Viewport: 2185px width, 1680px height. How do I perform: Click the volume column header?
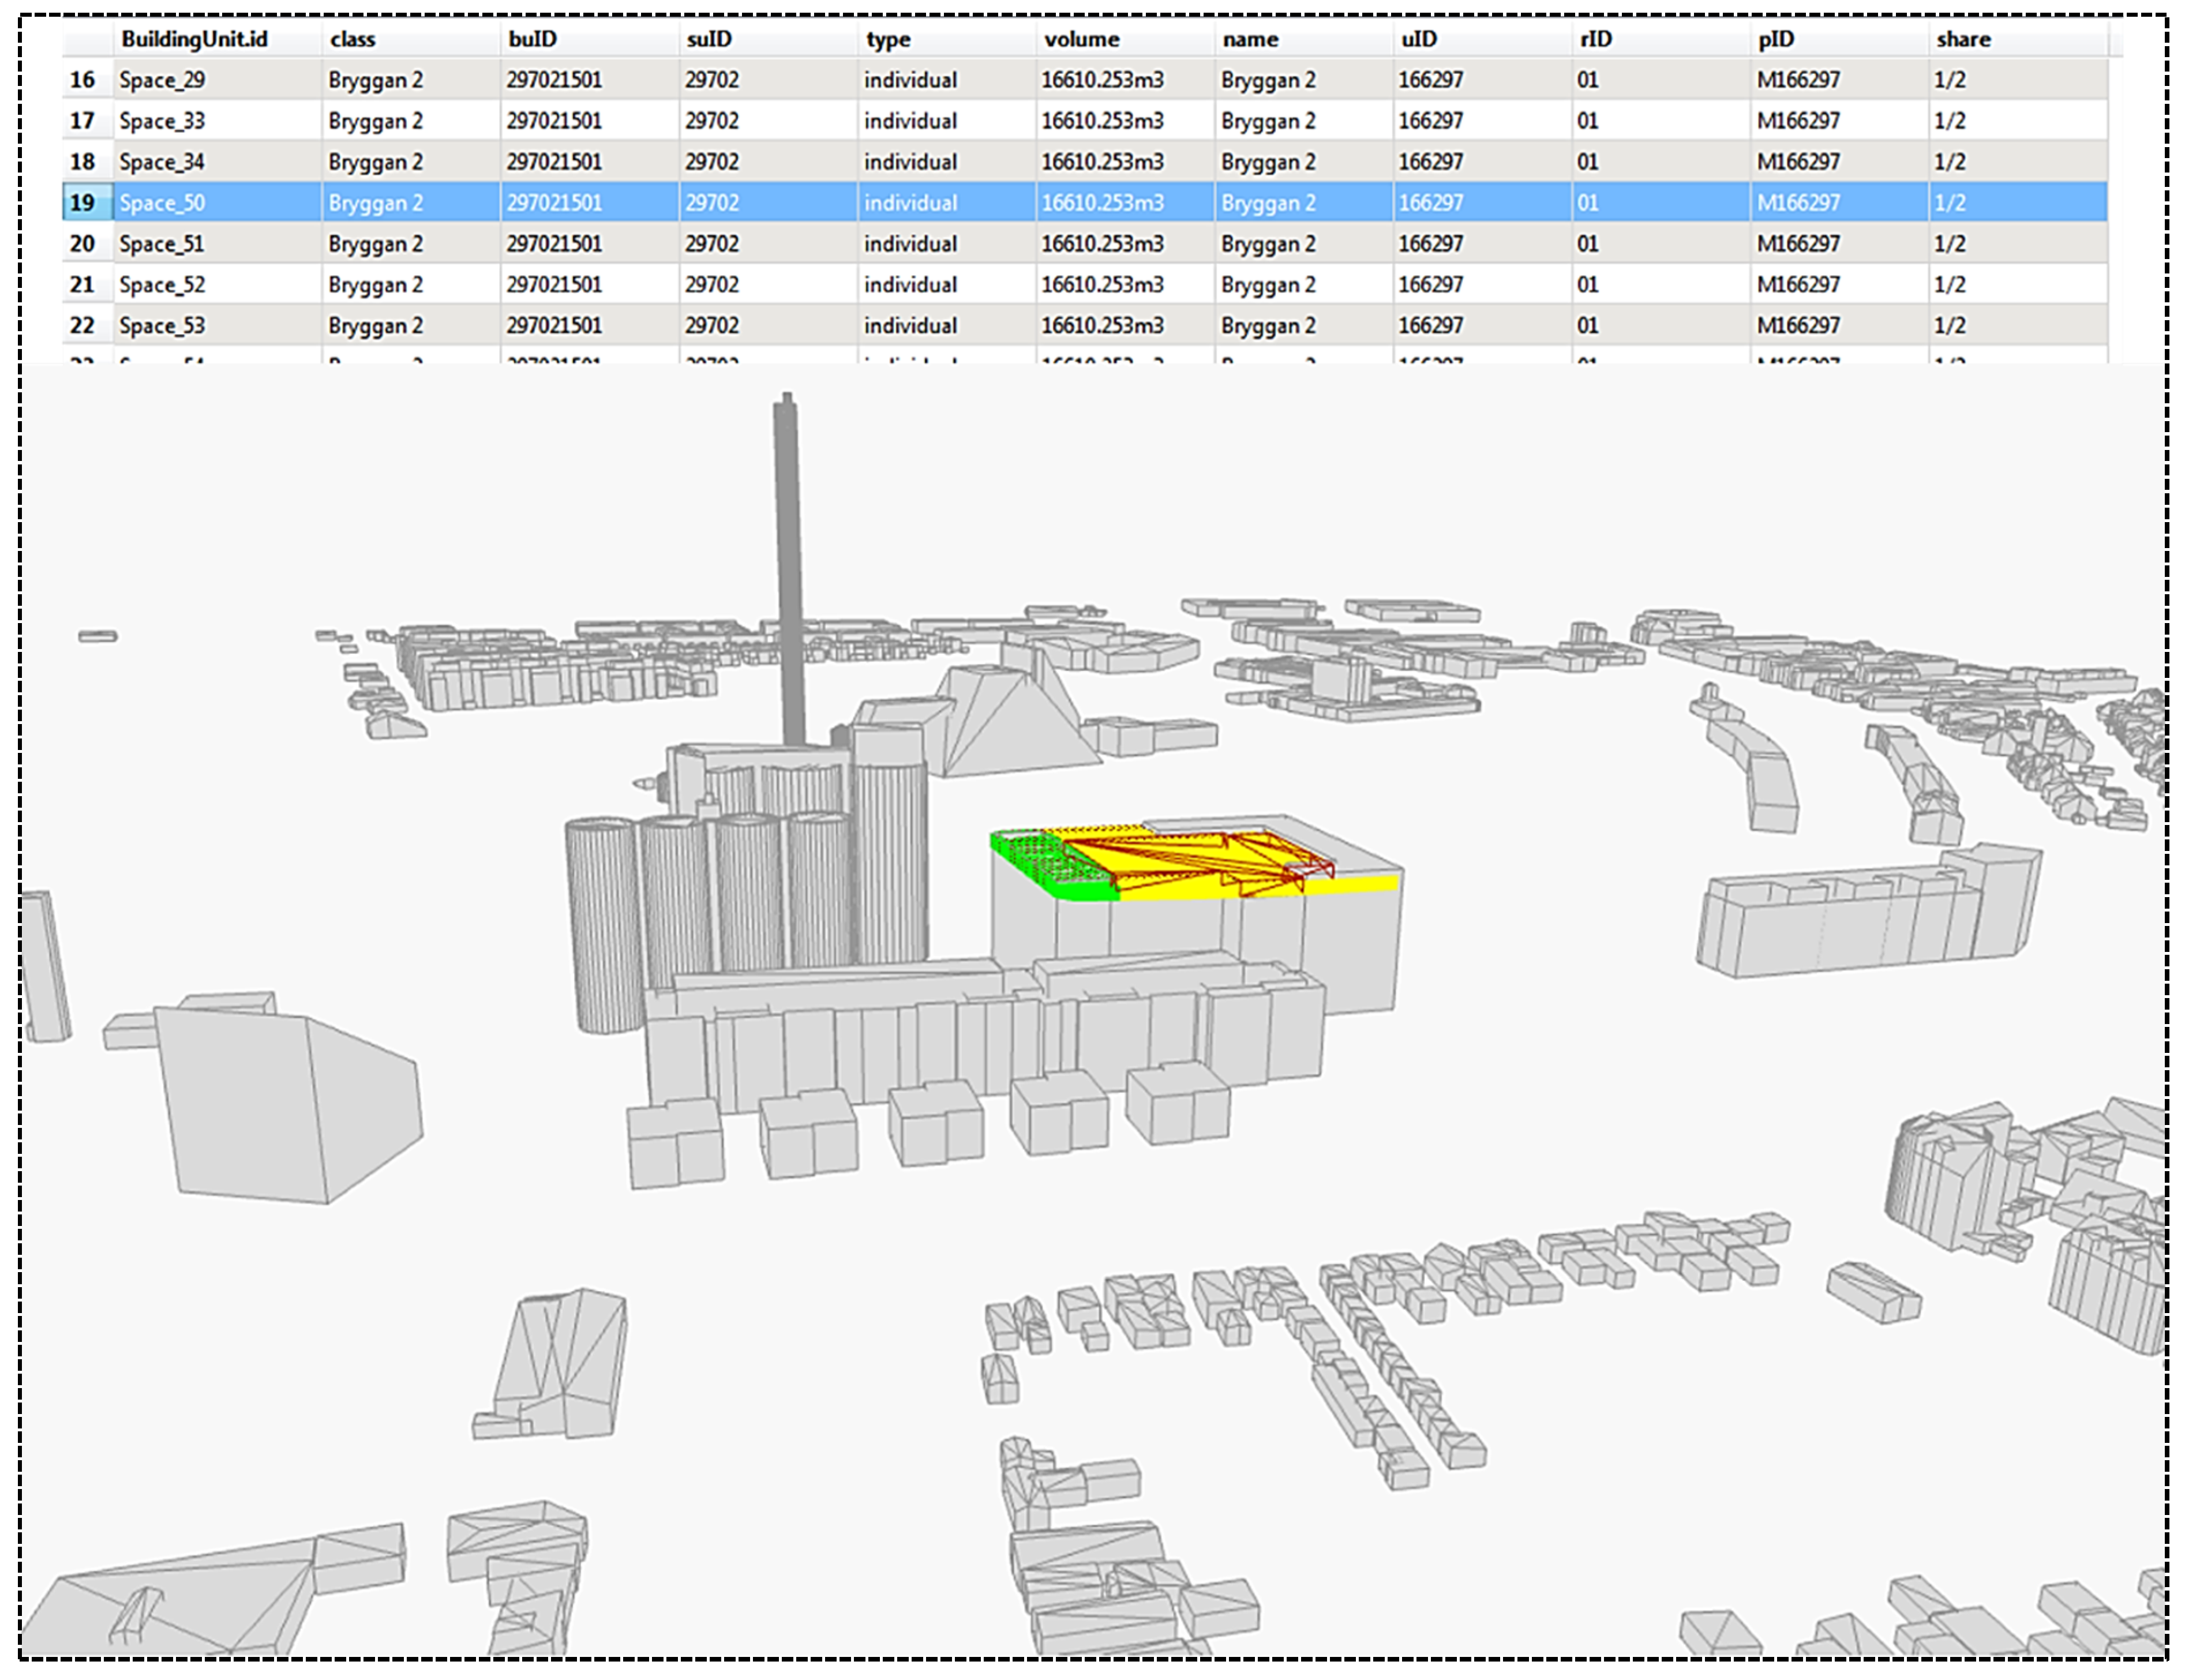coord(1081,39)
